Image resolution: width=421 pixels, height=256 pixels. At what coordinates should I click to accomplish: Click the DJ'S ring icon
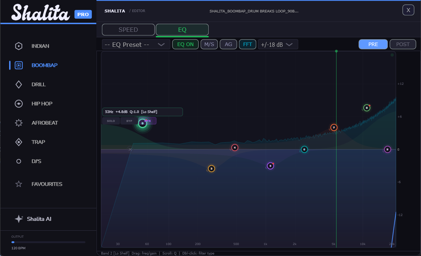pos(19,161)
